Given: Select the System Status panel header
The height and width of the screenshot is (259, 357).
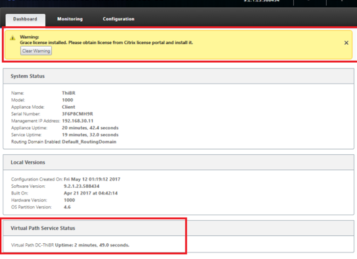Looking at the screenshot, I should tap(178, 76).
